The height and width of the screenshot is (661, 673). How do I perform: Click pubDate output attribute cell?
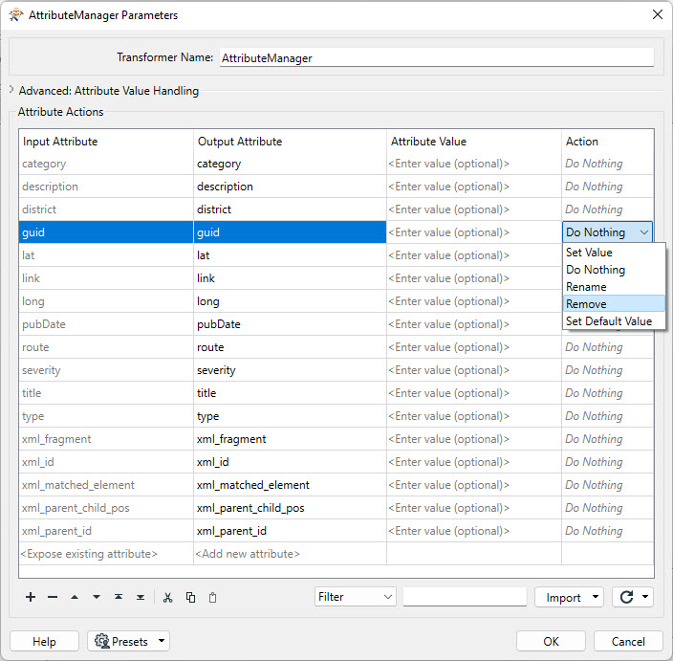pyautogui.click(x=290, y=324)
